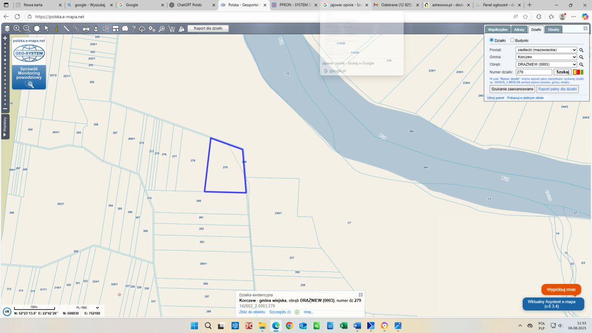
Task: Switch to the Współrzędne tab
Action: [x=498, y=30]
